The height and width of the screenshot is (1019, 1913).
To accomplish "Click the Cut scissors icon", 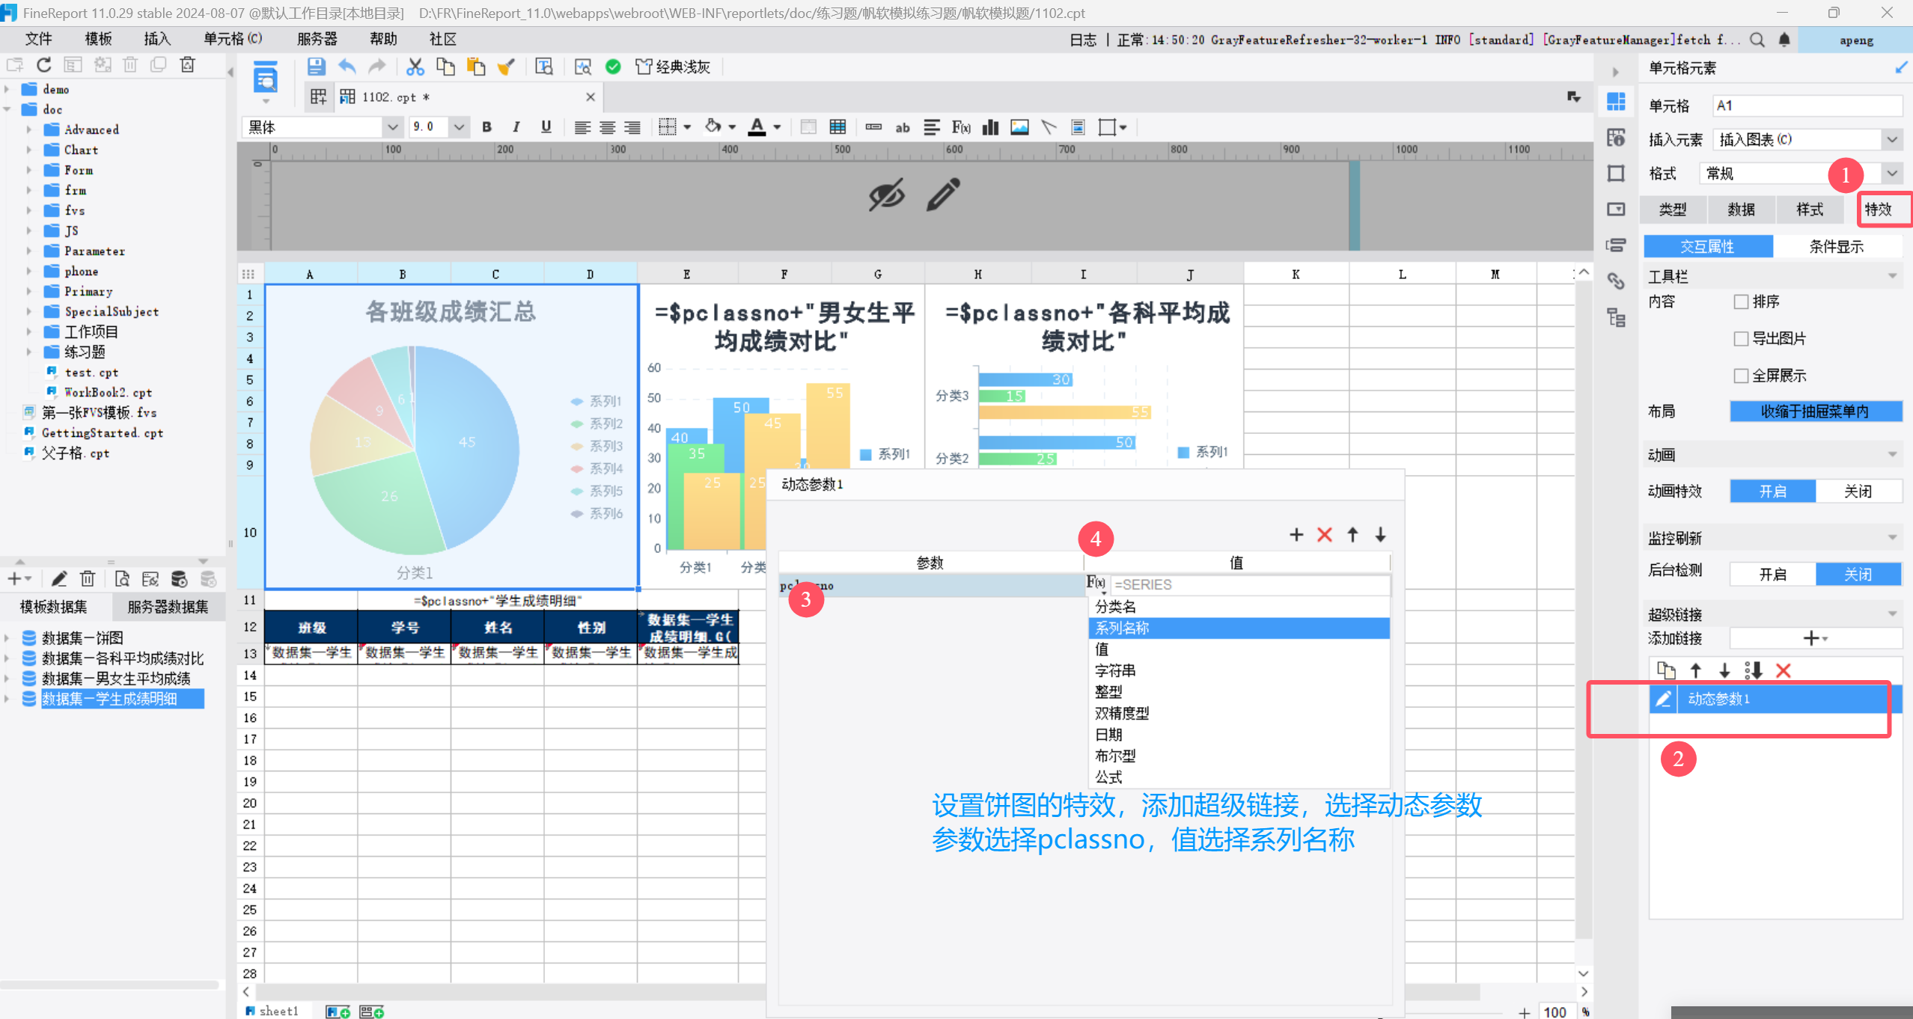I will [415, 67].
